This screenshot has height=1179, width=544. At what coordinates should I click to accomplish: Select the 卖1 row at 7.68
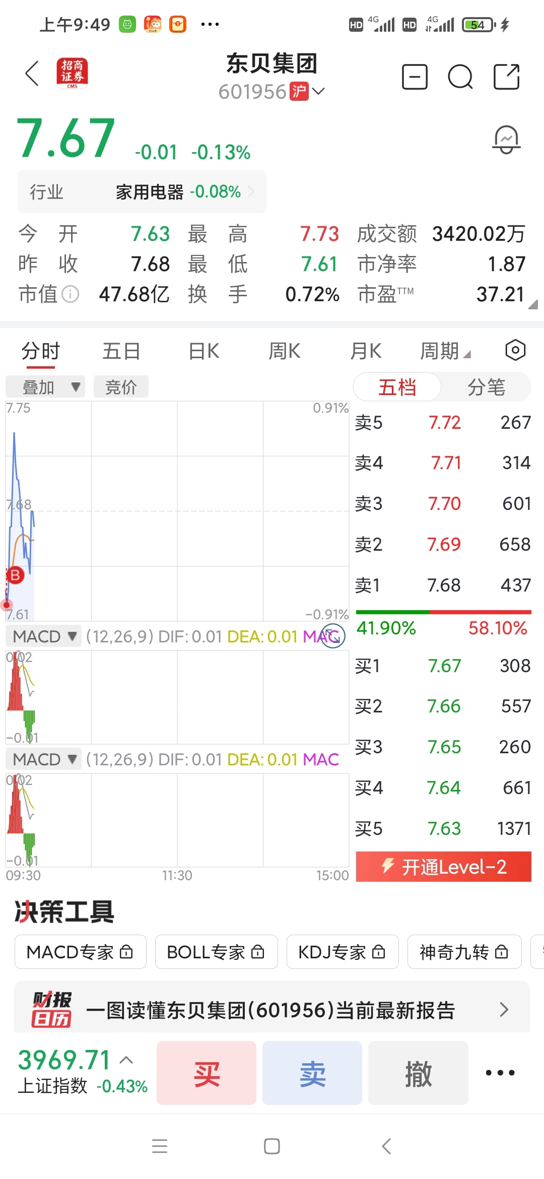[x=443, y=585]
